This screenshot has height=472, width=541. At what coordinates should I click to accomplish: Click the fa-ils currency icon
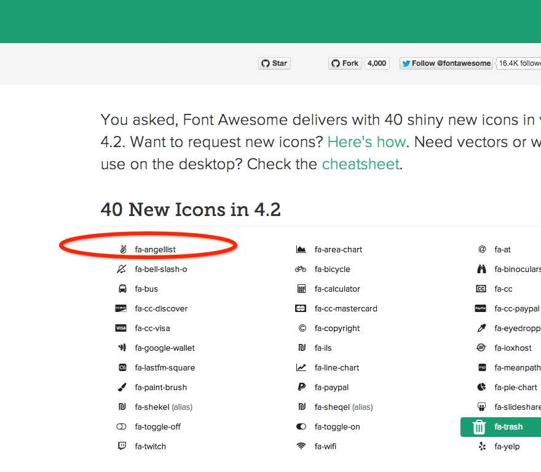point(302,348)
